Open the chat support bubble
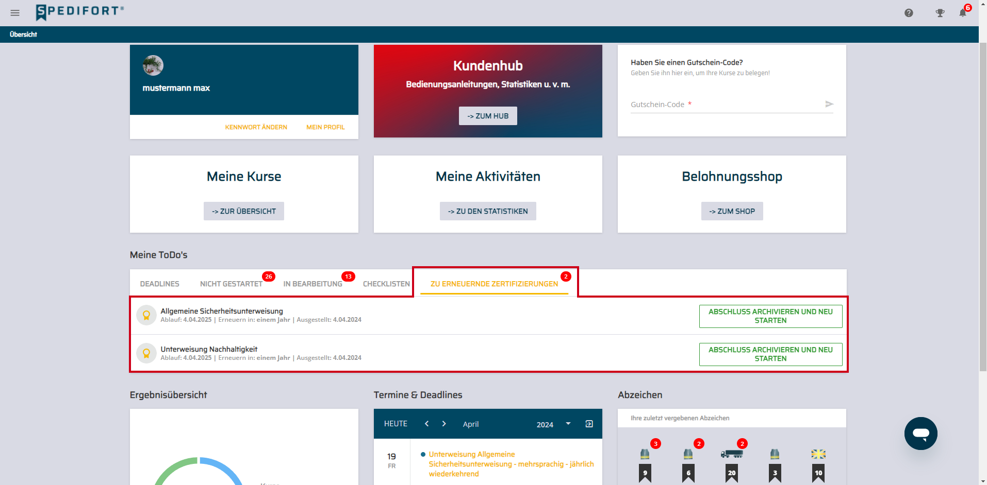This screenshot has width=987, height=485. coord(921,434)
